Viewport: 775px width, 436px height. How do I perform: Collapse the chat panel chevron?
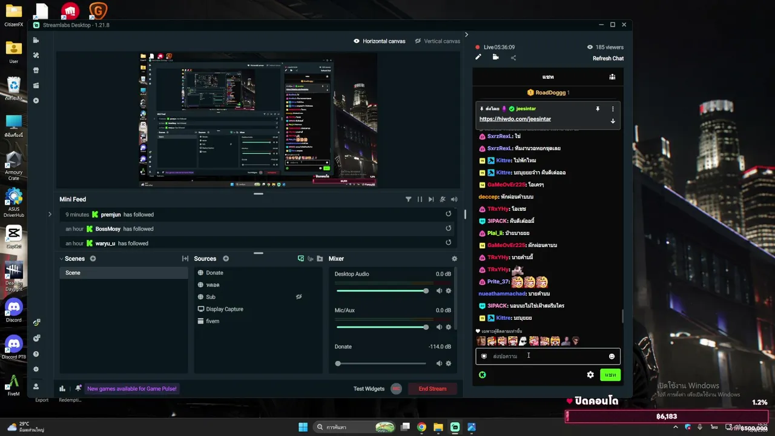[466, 35]
